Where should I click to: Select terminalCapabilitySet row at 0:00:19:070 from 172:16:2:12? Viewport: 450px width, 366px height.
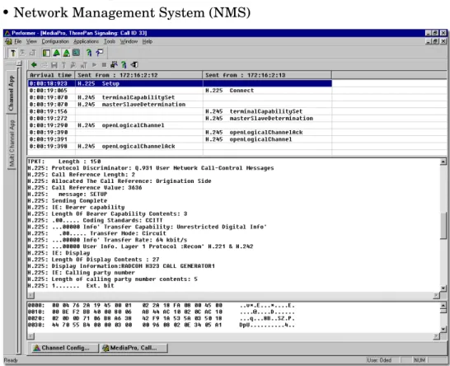click(180, 97)
